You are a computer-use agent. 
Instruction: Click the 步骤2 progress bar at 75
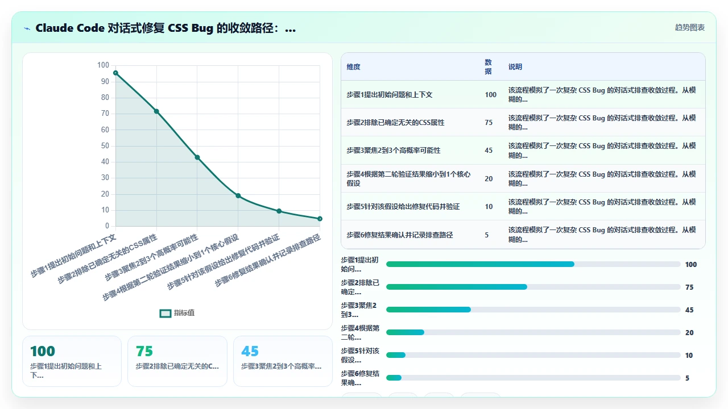[x=533, y=287]
